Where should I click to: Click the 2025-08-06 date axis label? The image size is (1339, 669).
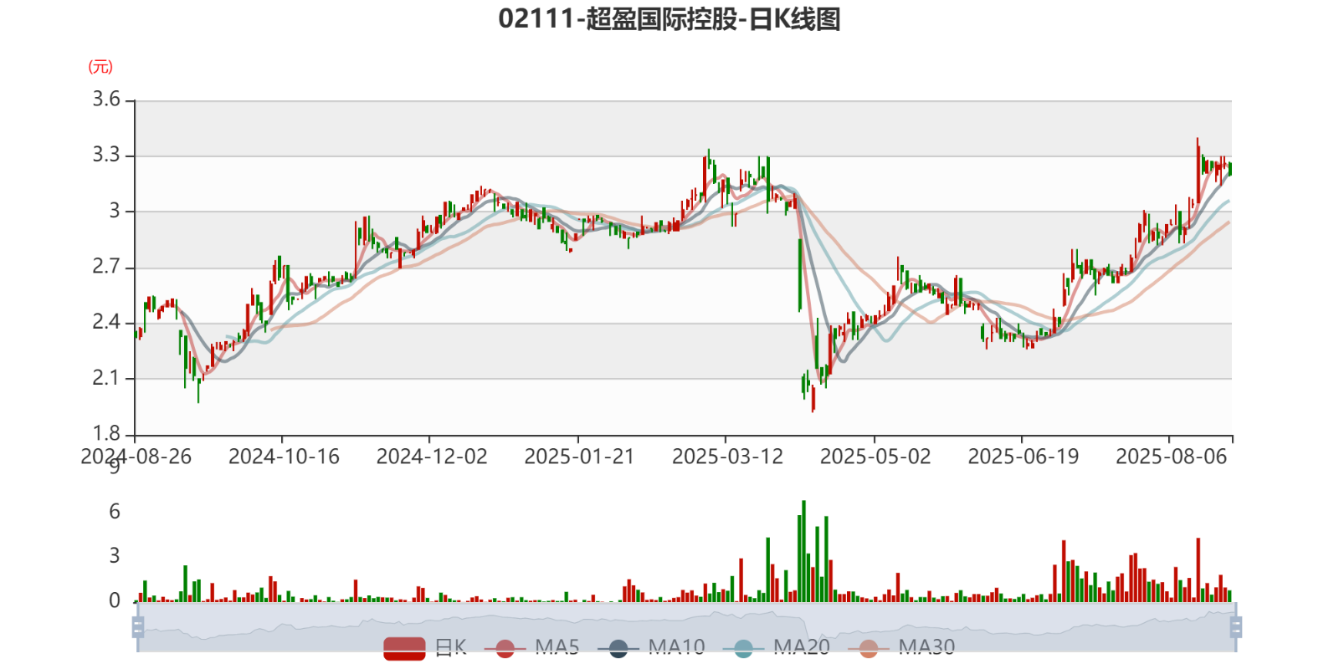[1171, 457]
